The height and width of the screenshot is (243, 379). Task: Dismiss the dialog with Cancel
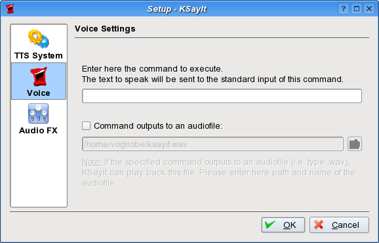(x=339, y=225)
